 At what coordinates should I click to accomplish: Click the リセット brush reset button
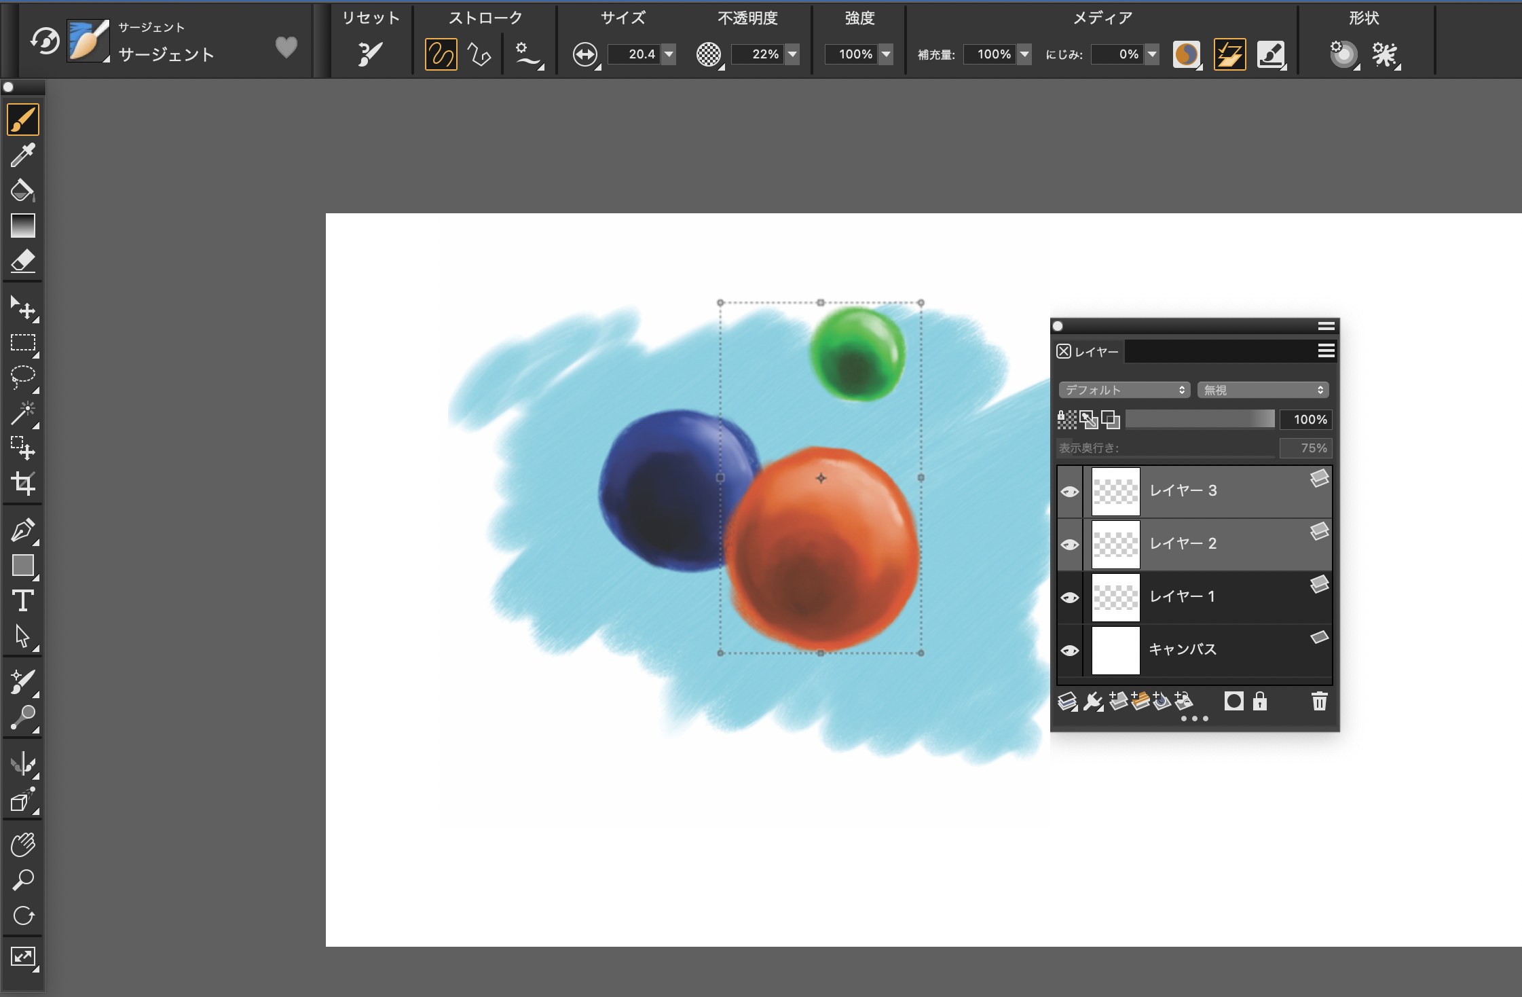(370, 54)
